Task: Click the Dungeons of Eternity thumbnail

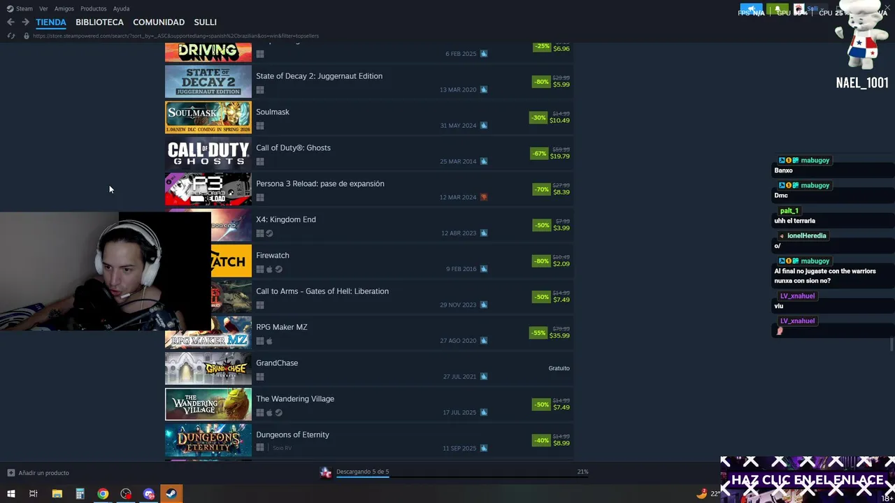Action: 208,440
